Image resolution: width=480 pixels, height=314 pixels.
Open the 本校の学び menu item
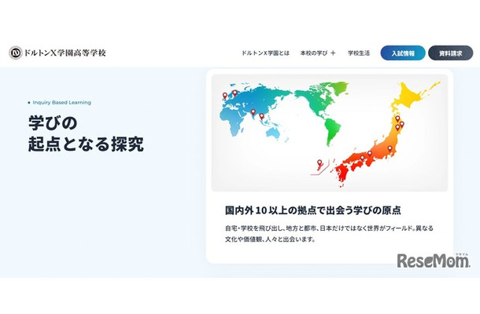pyautogui.click(x=314, y=53)
